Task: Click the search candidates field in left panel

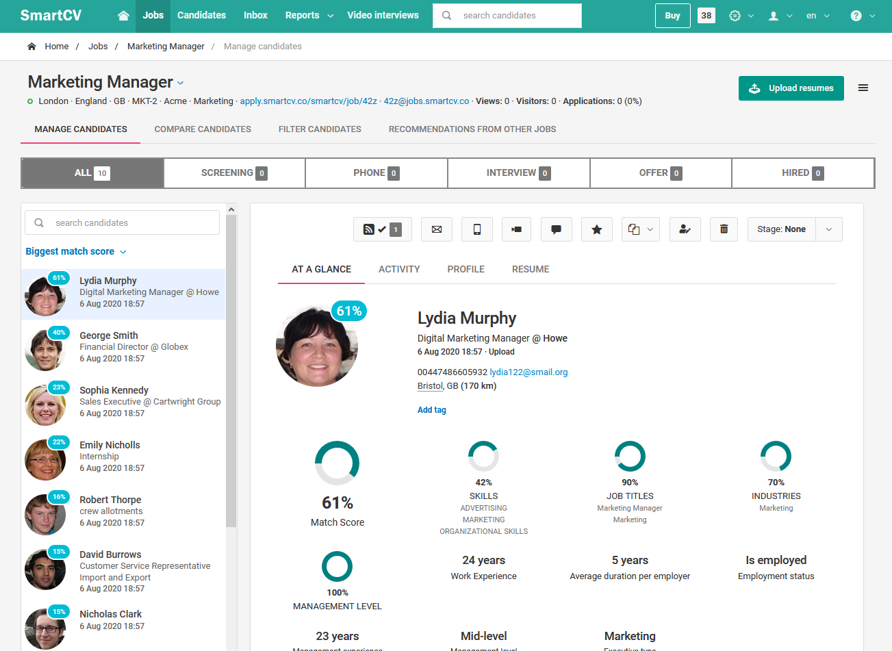Action: coord(130,222)
